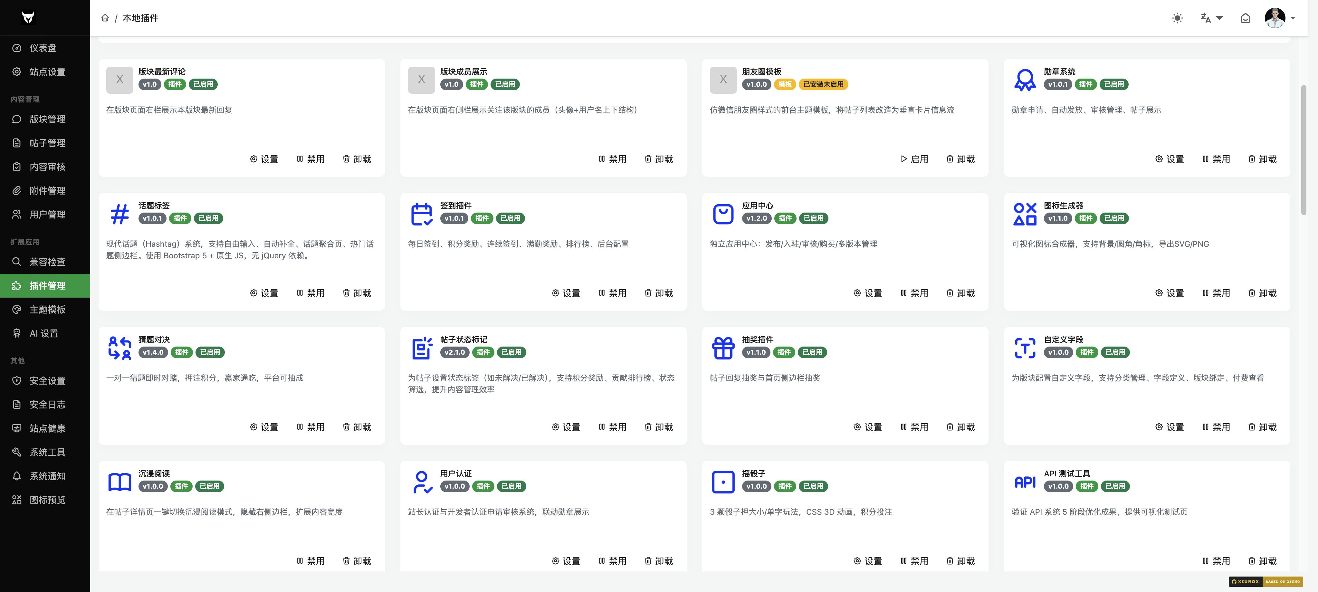This screenshot has width=1318, height=592.
Task: Open 设置 for 自定义字段 plugin
Action: (x=1170, y=427)
